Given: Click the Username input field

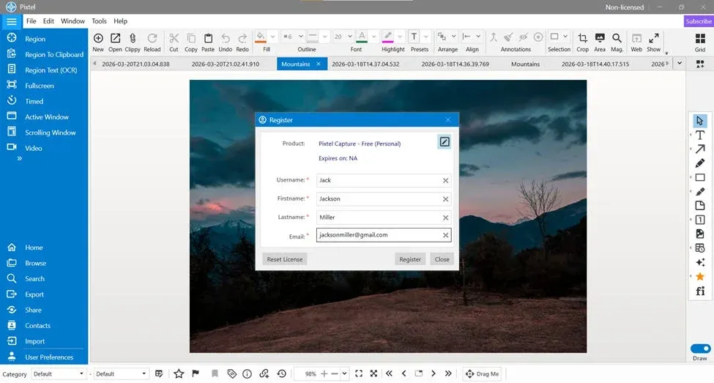Looking at the screenshot, I should point(384,180).
